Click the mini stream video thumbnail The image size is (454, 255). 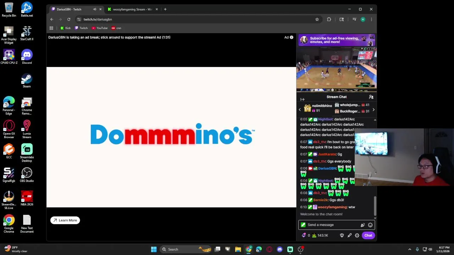pyautogui.click(x=337, y=69)
